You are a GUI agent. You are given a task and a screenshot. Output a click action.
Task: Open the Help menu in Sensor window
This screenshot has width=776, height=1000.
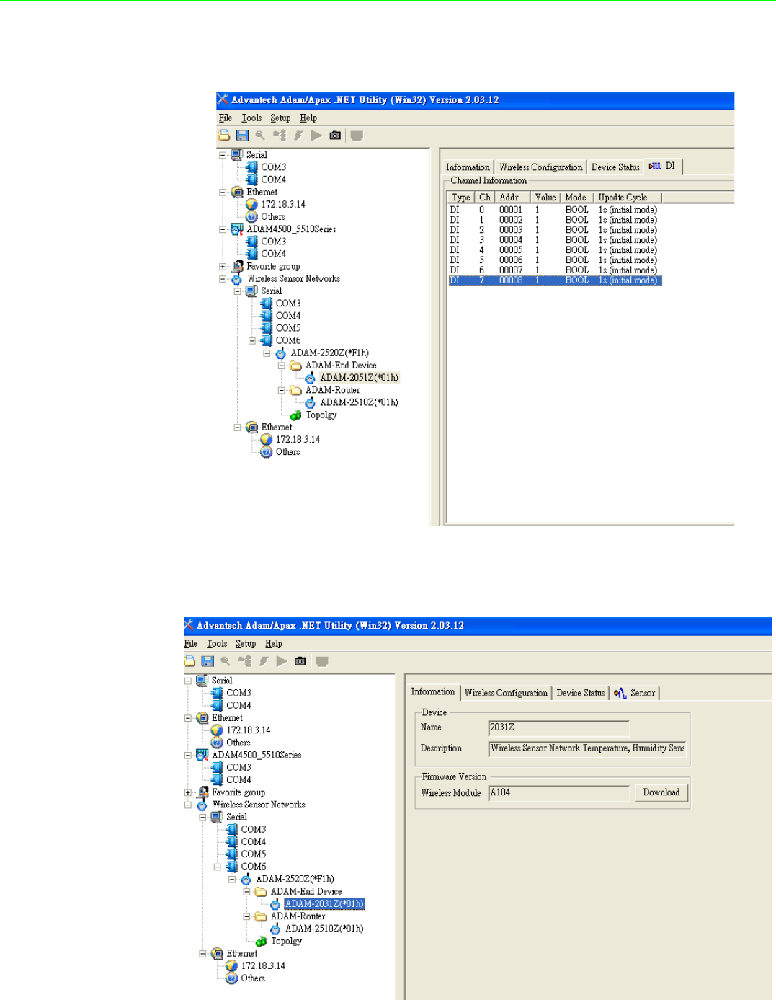(x=274, y=644)
